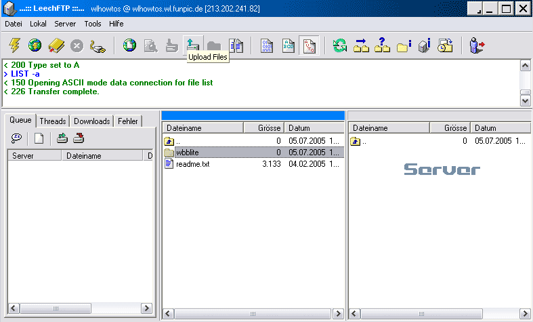The height and width of the screenshot is (322, 533).
Task: Click the folder info icon
Action: pyautogui.click(x=404, y=46)
